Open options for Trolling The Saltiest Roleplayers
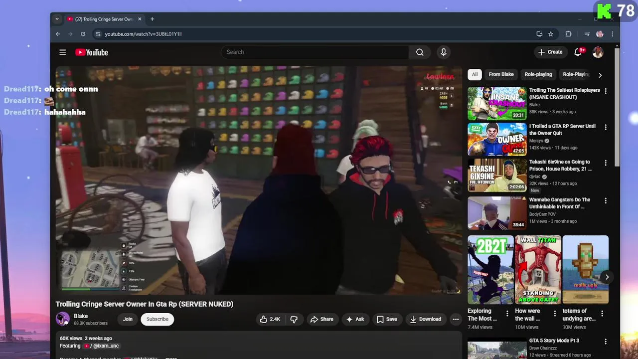638x359 pixels. (606, 91)
